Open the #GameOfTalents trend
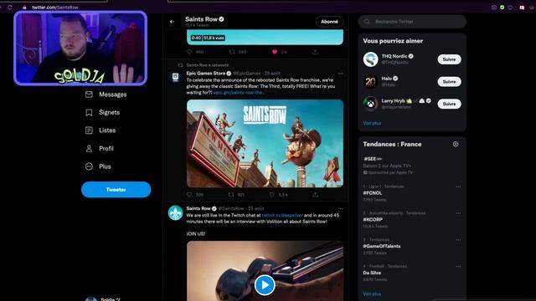Viewport: 536px width, 301px height. pyautogui.click(x=382, y=247)
